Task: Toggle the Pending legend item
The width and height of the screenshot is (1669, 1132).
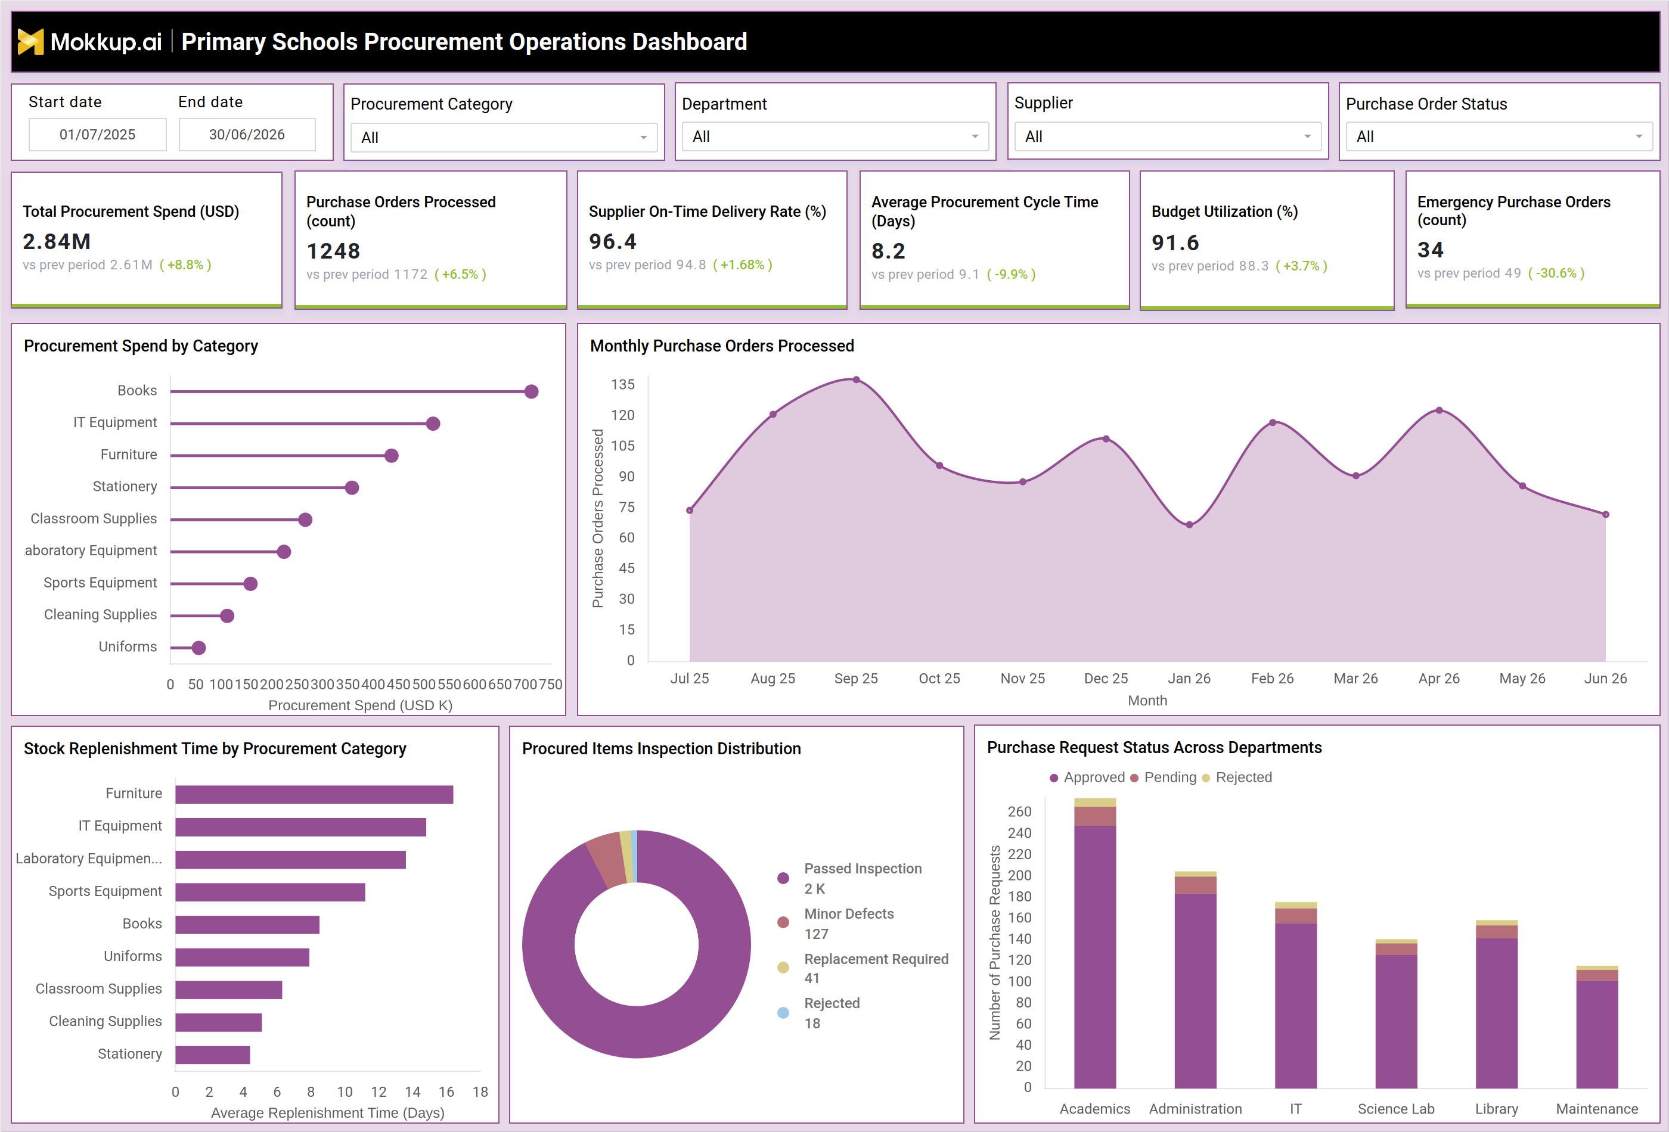Action: click(1163, 778)
